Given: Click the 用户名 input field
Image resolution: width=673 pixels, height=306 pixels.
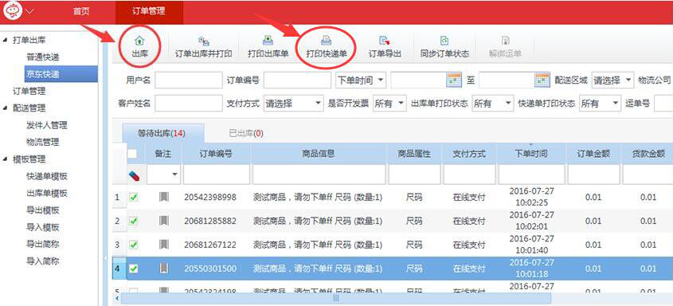Looking at the screenshot, I should pyautogui.click(x=189, y=80).
